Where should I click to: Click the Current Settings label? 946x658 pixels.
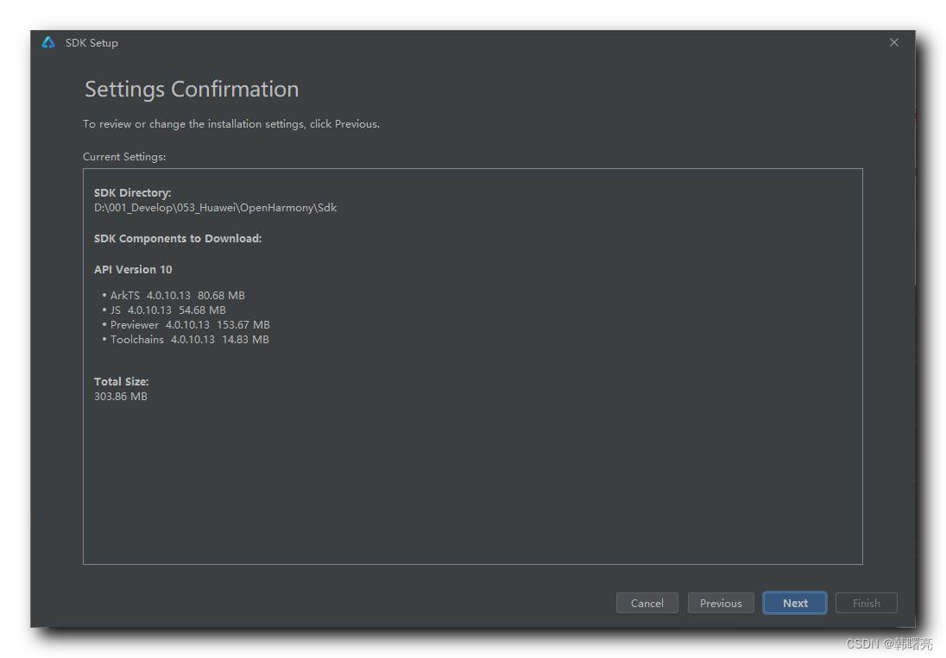(x=124, y=157)
